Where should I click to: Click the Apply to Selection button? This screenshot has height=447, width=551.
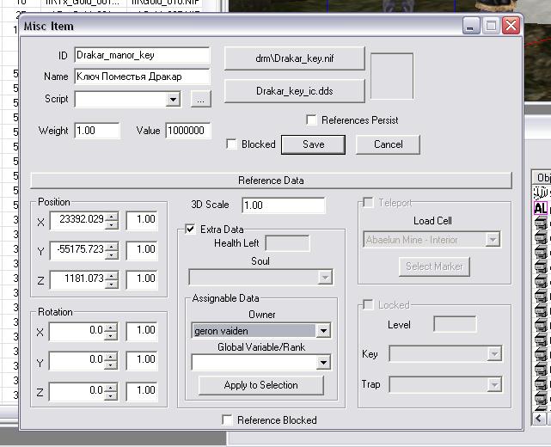[260, 385]
